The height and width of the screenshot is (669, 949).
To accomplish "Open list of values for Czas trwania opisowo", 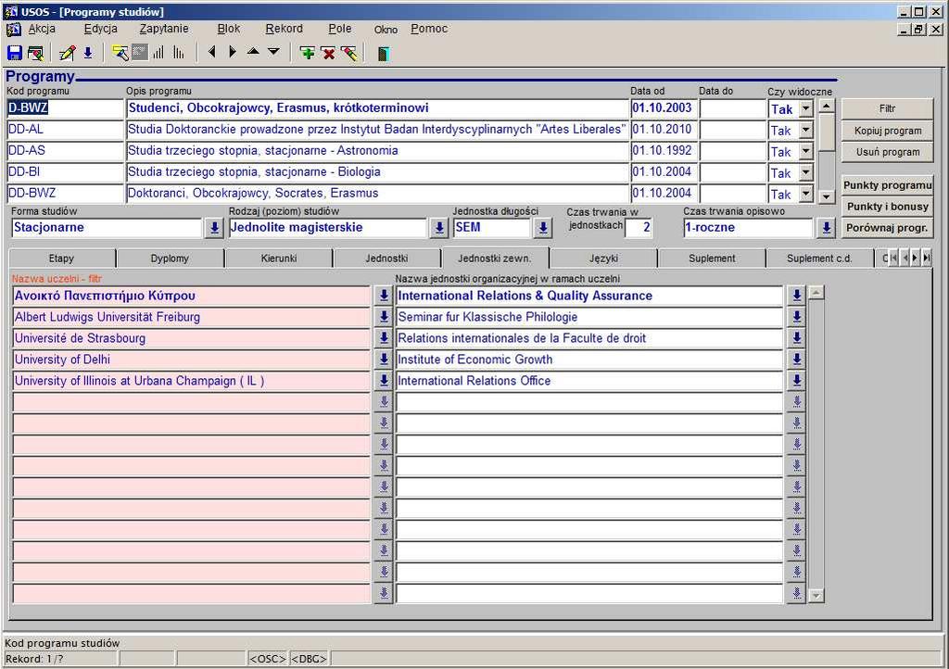I will (x=826, y=228).
